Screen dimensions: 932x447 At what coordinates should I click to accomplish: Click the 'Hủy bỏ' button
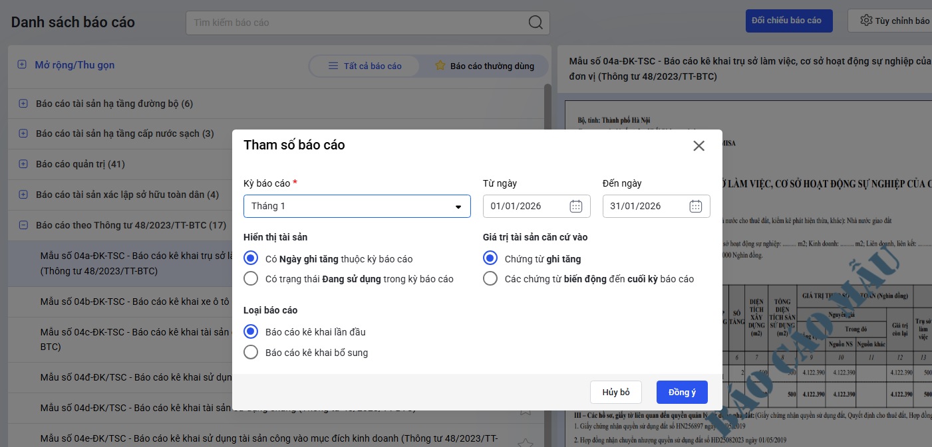point(615,393)
